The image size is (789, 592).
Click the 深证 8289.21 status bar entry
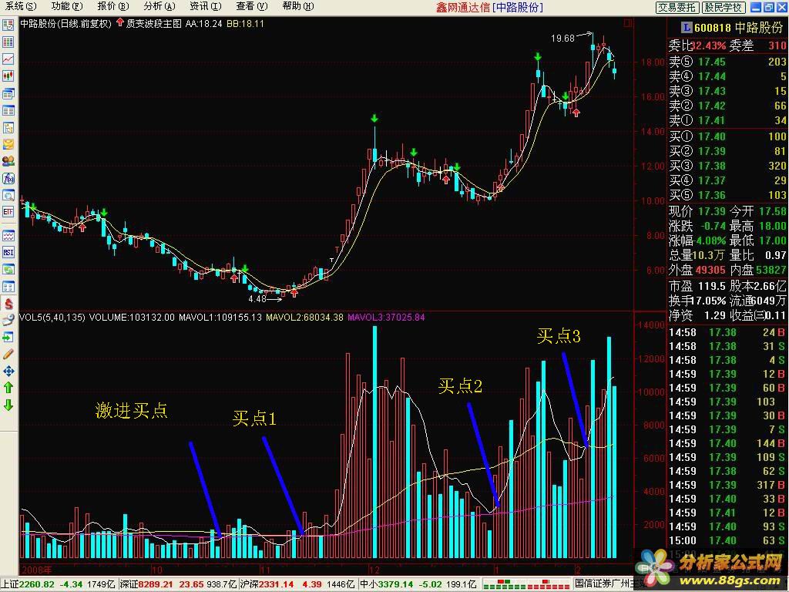178,584
